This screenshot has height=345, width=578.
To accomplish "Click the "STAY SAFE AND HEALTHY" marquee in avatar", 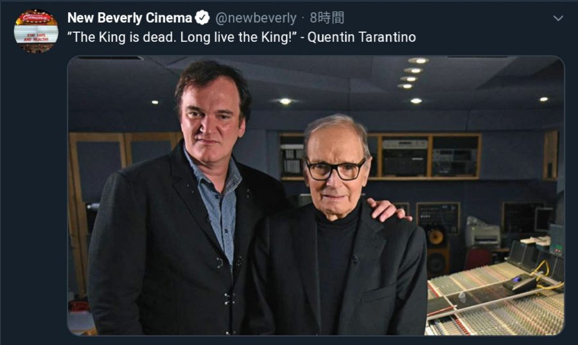I will [36, 36].
